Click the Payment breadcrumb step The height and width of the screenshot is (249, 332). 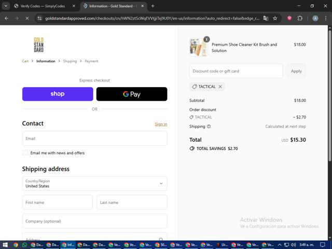click(91, 61)
